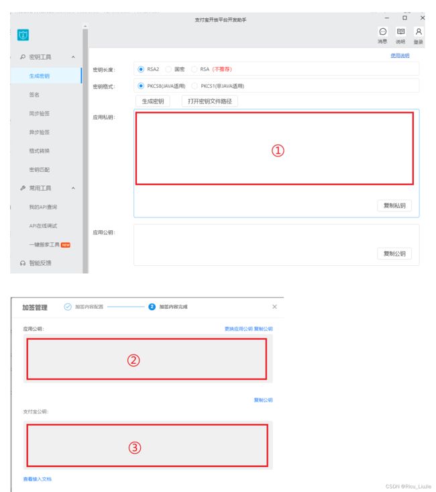Click into the 应用私钥 text area
The width and height of the screenshot is (436, 492).
(276, 163)
